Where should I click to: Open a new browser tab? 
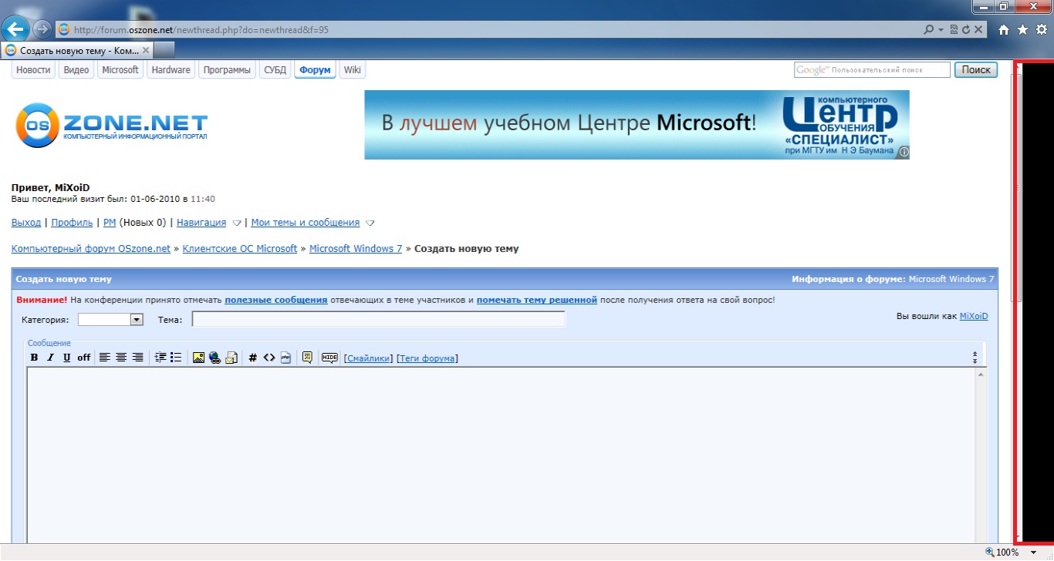164,50
